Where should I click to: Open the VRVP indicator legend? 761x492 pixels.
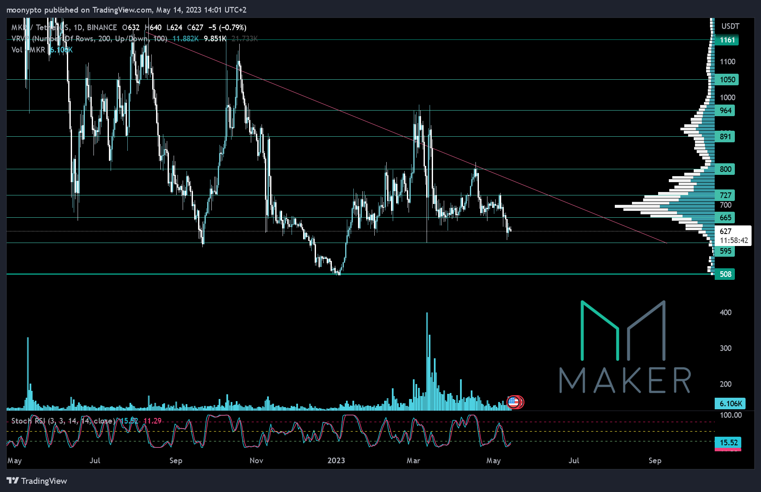pyautogui.click(x=89, y=39)
